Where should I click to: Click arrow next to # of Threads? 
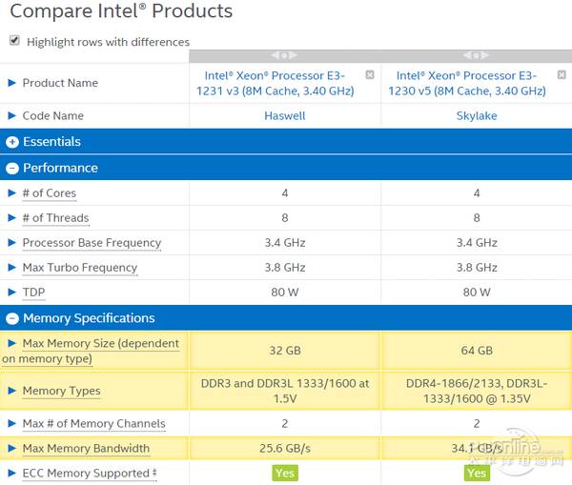(12, 217)
